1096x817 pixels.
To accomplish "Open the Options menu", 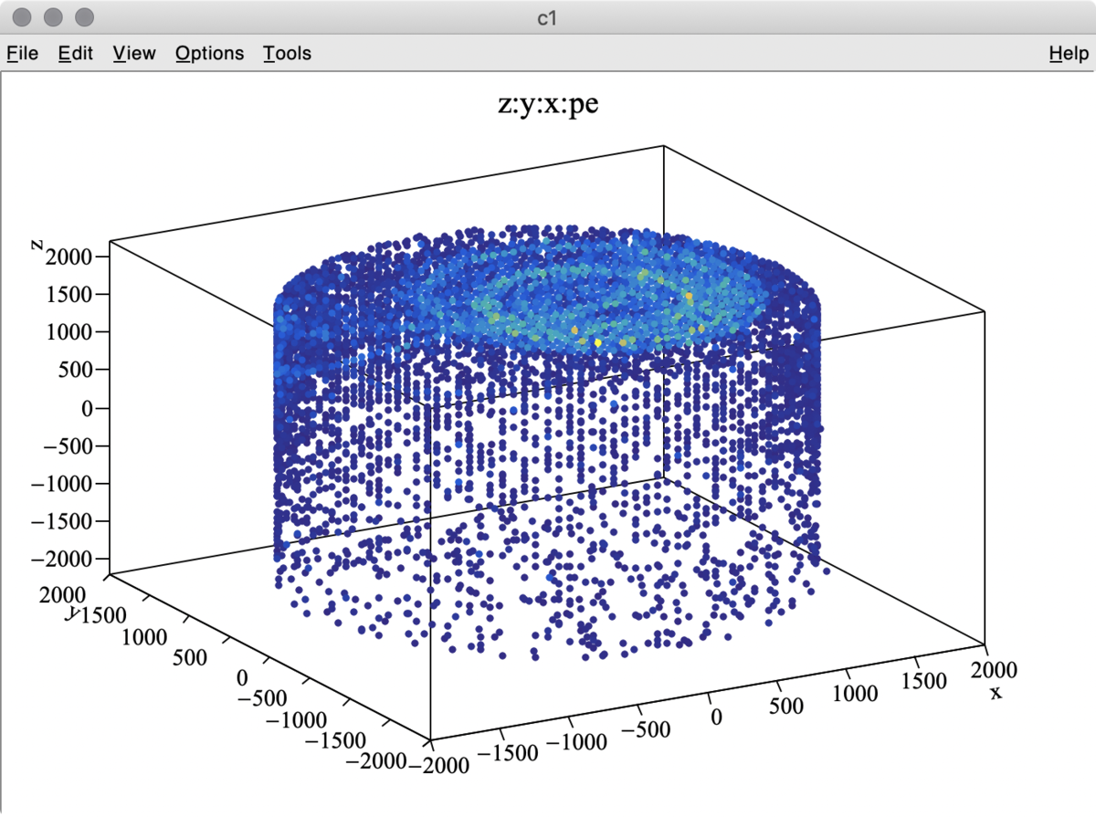I will [x=210, y=53].
